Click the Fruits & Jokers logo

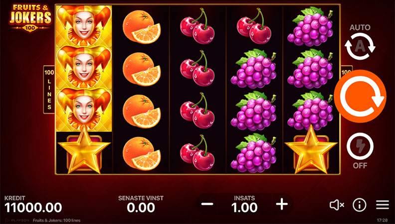point(30,17)
